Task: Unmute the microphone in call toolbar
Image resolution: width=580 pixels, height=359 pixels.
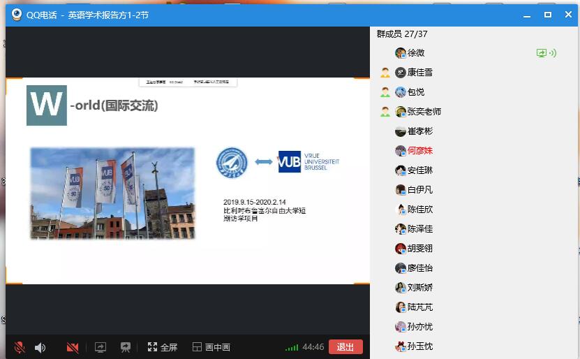Action: pyautogui.click(x=20, y=347)
